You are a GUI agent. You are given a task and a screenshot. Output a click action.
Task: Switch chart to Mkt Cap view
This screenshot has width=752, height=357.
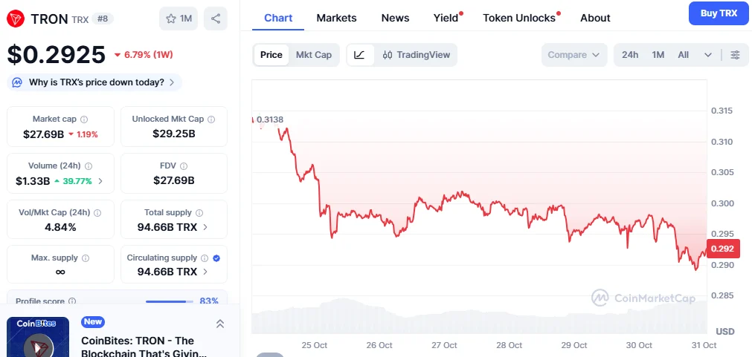click(x=314, y=55)
